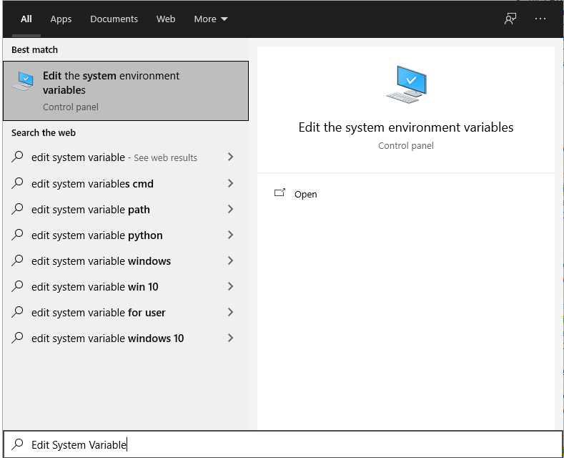Select the 'edit system variable for user' suggestion
564x458 pixels.
click(99, 313)
